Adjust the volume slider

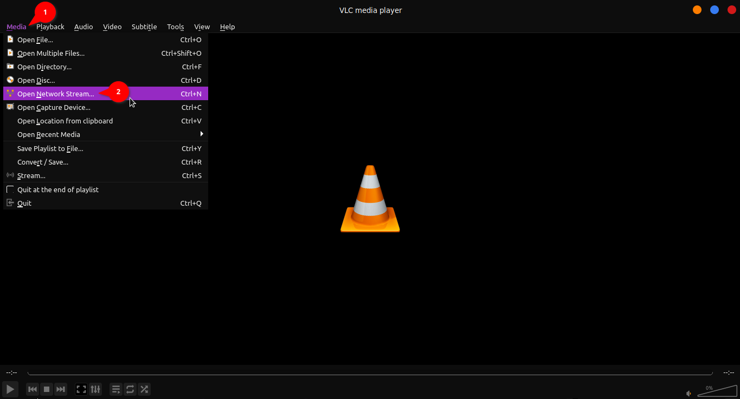click(717, 391)
